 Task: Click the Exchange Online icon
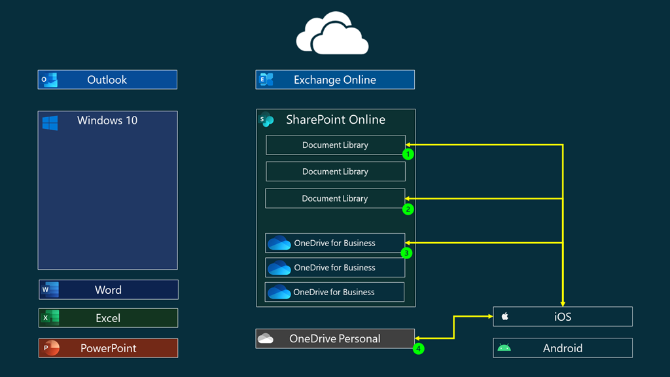pos(264,79)
